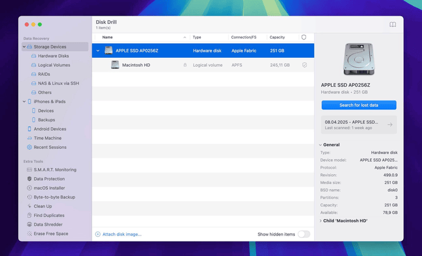Collapse the APPLE SSD AP0256Z row chevron
The width and height of the screenshot is (422, 256).
98,51
